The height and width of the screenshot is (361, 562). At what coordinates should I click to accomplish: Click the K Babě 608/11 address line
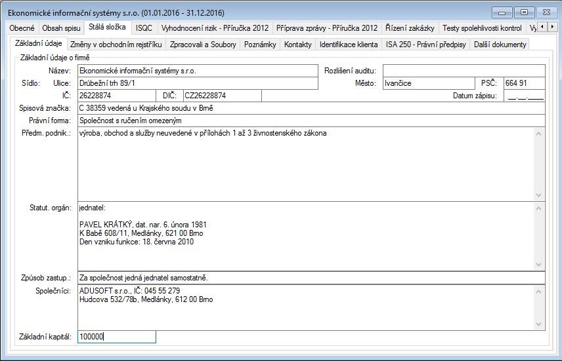click(x=141, y=233)
